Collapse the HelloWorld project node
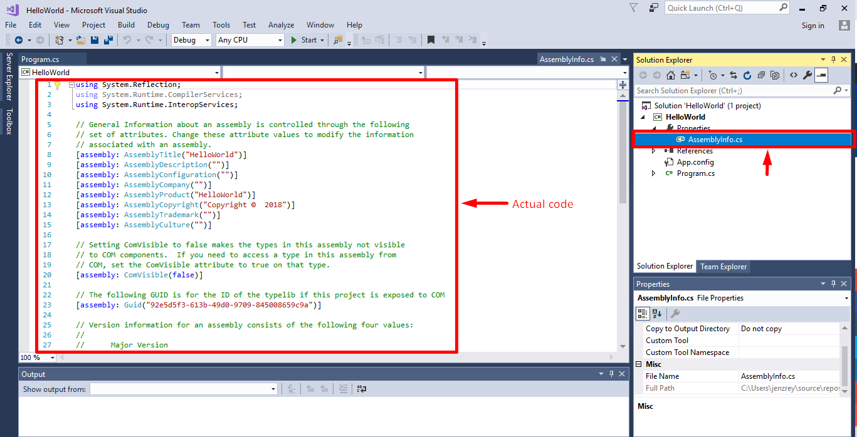This screenshot has width=857, height=437. pos(643,117)
